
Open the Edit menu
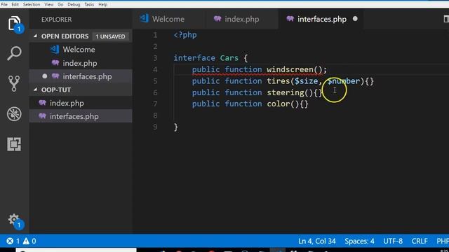(x=15, y=5)
